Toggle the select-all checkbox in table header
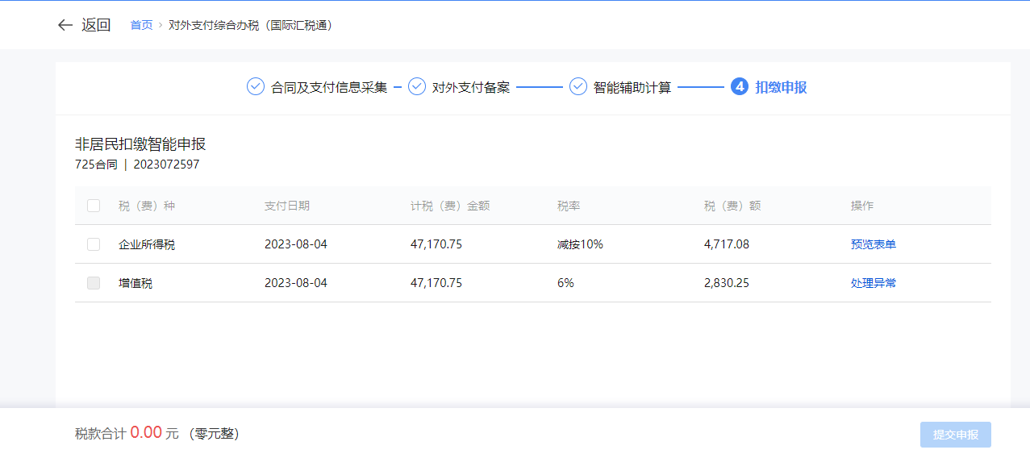Screen dimensions: 1030x454 (94, 206)
